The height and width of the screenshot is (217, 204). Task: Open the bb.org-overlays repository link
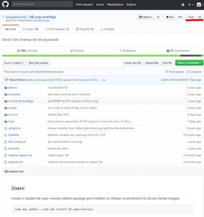[43, 17]
